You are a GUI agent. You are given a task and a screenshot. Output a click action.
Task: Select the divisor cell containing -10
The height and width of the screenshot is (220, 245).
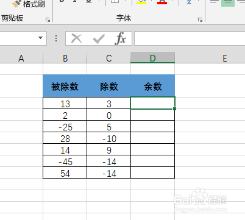pos(108,138)
